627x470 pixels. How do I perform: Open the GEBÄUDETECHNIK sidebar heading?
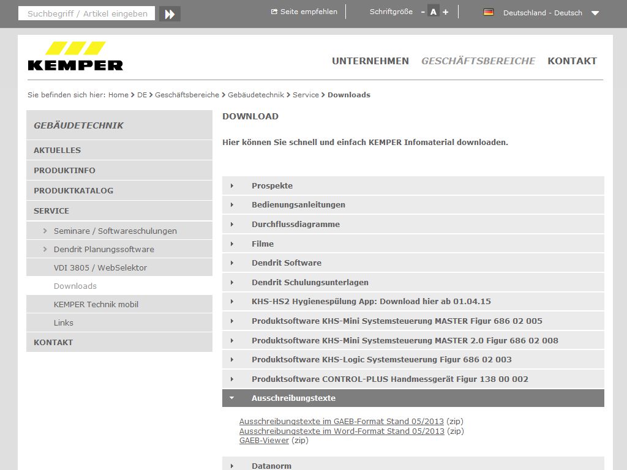point(119,125)
